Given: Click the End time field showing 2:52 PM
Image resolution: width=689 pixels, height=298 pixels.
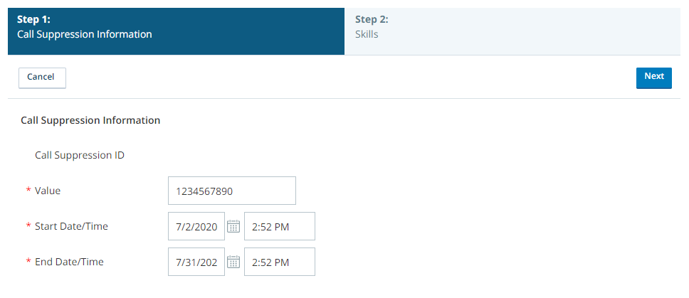Looking at the screenshot, I should [280, 262].
